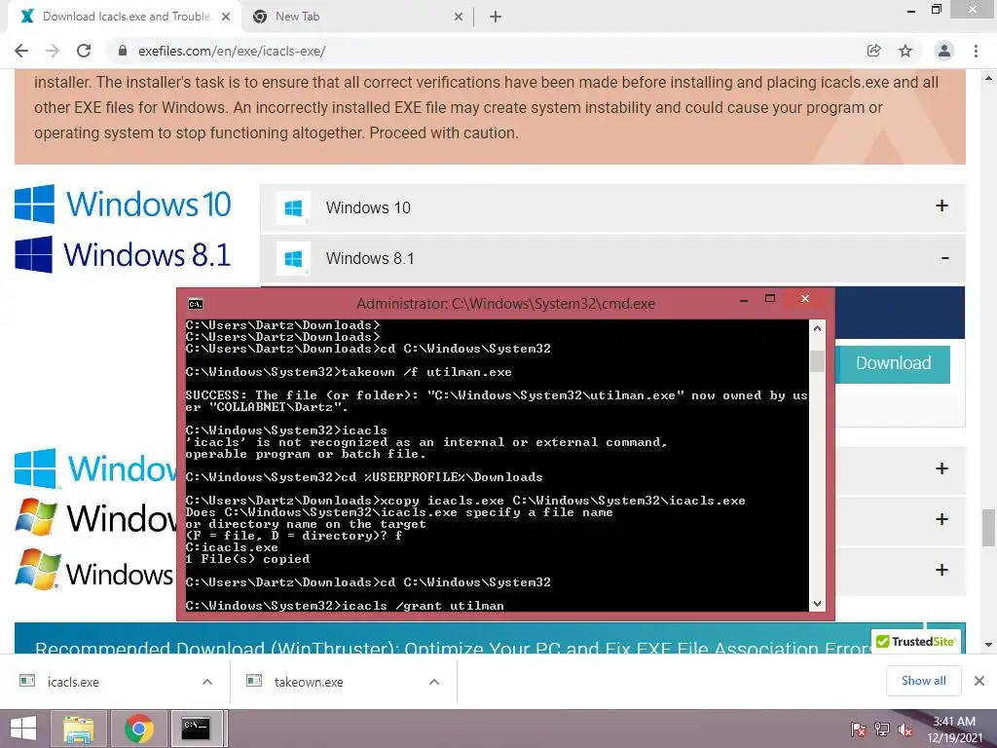The image size is (997, 748).
Task: Open Chrome's three-dot menu
Action: pos(976,51)
